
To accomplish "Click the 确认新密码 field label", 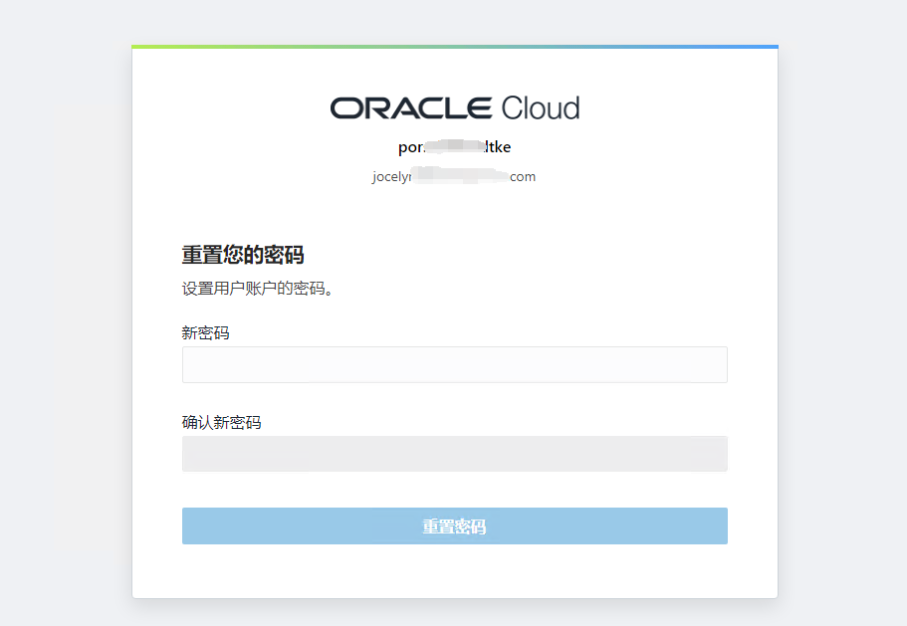I will 222,423.
